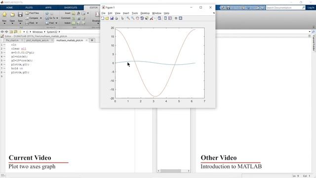Switch to the Pie_chart.m editor tab
This screenshot has width=316, height=178.
pyautogui.click(x=12, y=41)
